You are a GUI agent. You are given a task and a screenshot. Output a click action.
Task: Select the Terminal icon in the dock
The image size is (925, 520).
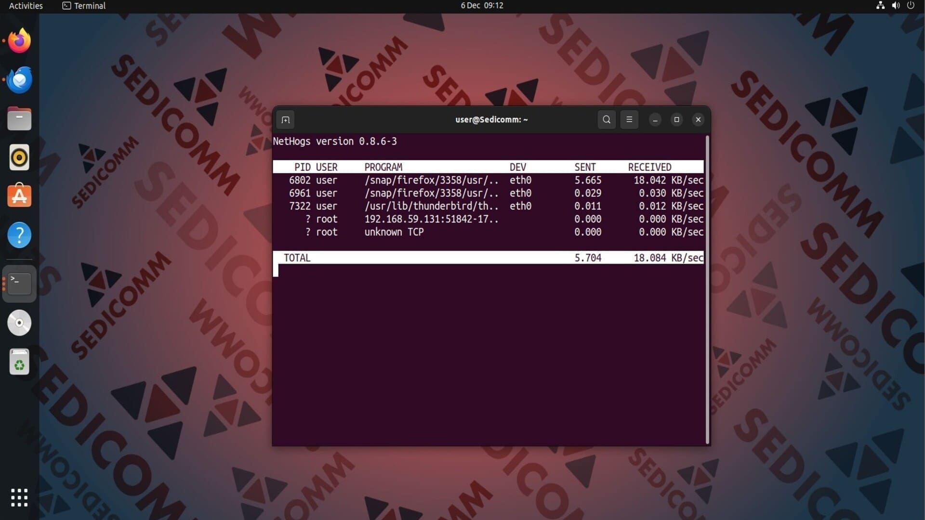tap(19, 284)
